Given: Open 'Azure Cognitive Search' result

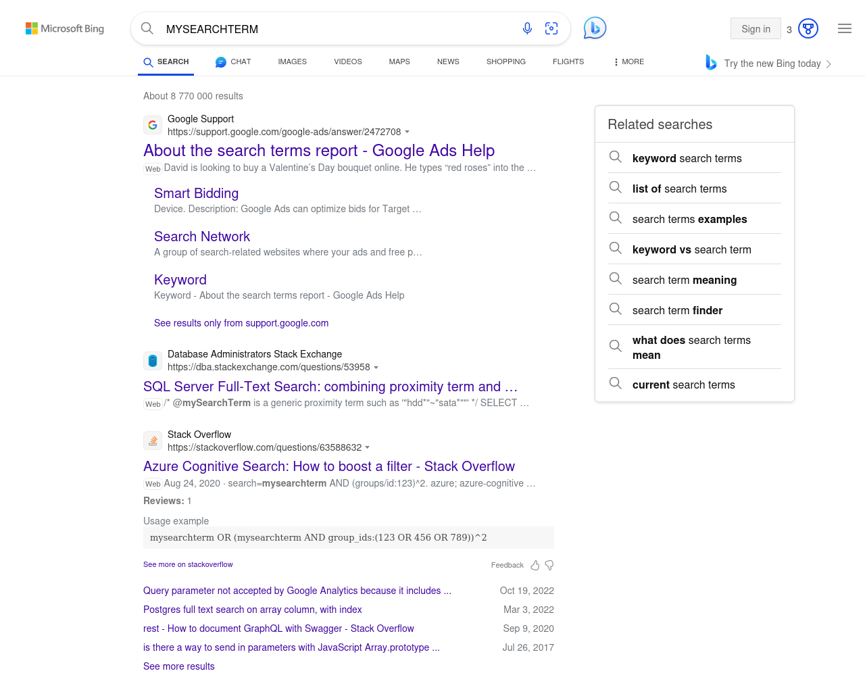Looking at the screenshot, I should click(329, 466).
